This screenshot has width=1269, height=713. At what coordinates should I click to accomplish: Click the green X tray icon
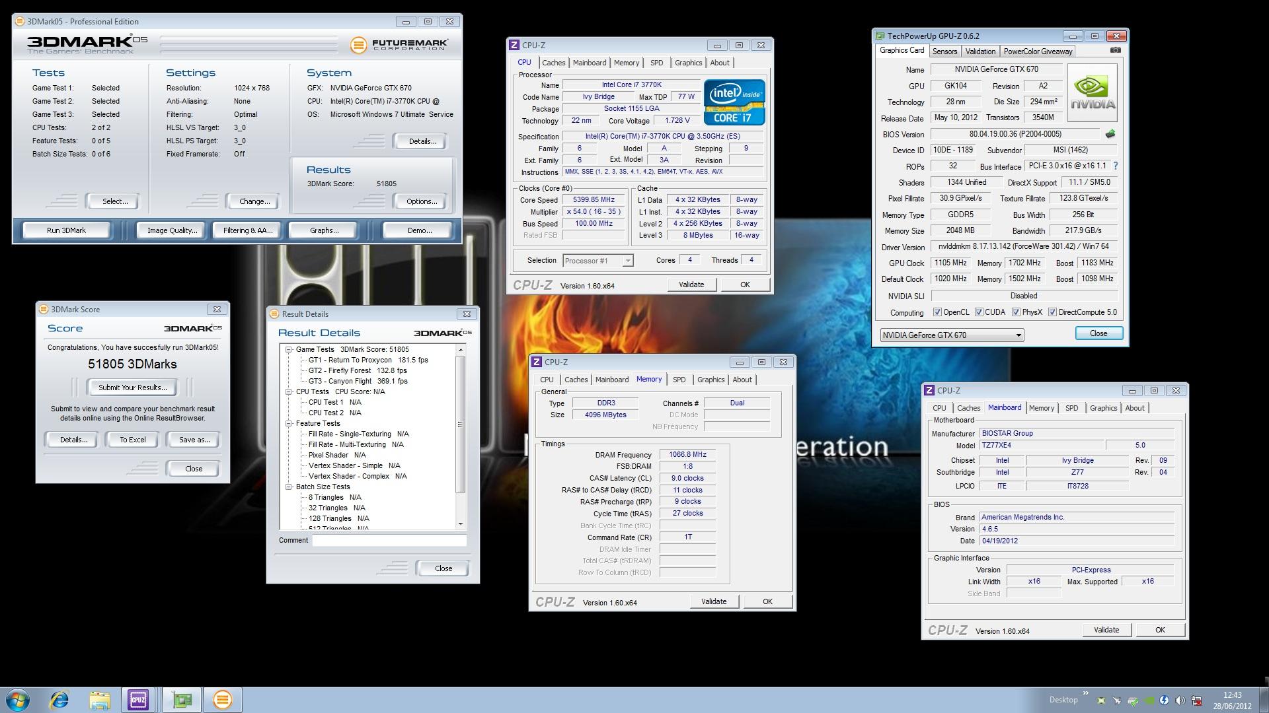coord(1101,700)
